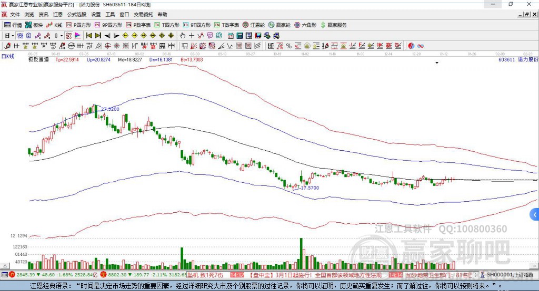The image size is (539, 291).
Task: Open the calendar icon in toolbar
Action: click(x=231, y=36)
